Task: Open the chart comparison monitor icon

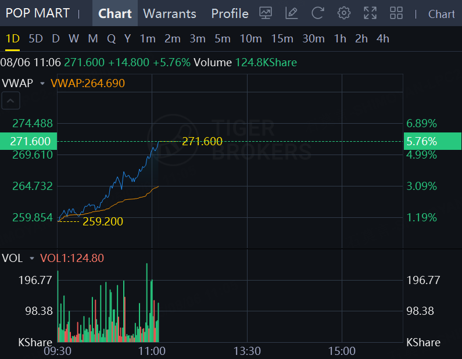Action: point(266,13)
